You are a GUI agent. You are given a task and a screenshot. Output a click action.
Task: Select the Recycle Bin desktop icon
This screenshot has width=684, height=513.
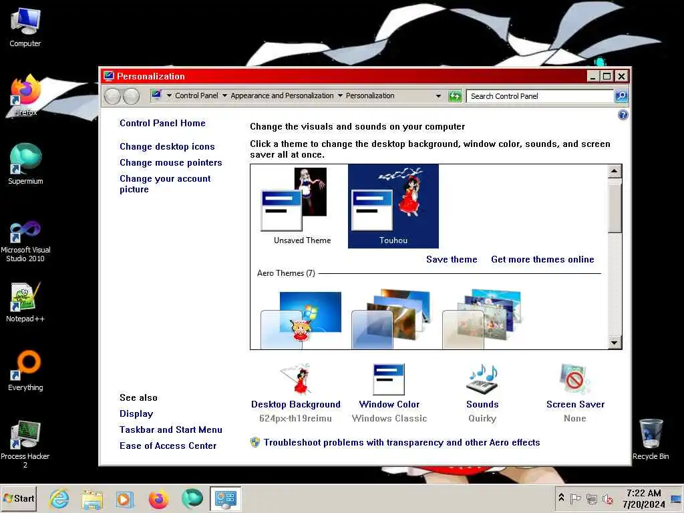point(651,440)
